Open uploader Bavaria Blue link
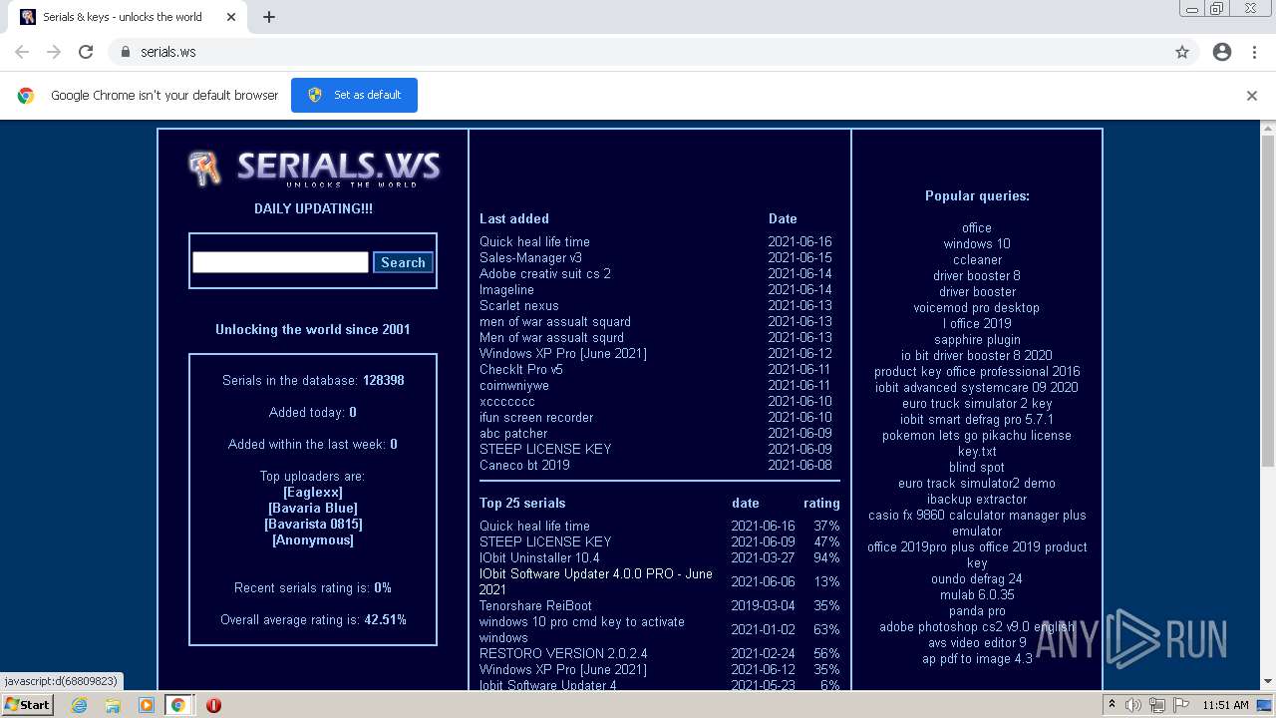Image resolution: width=1276 pixels, height=718 pixels. (313, 508)
